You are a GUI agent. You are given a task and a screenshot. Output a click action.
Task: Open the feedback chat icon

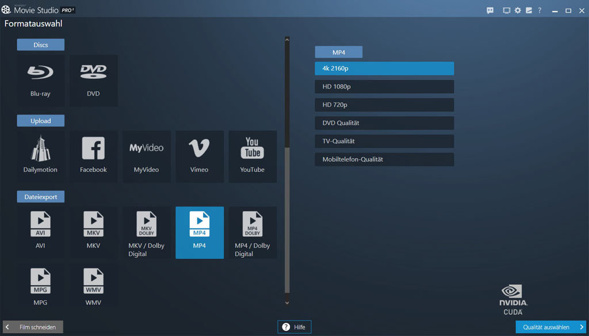coord(490,10)
